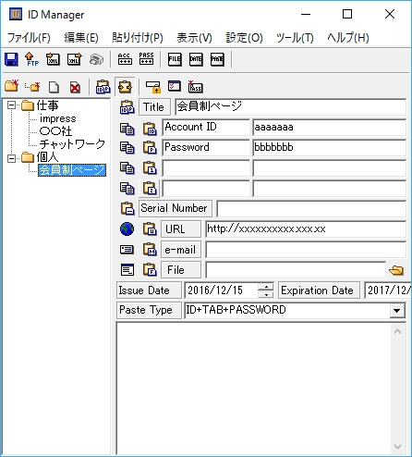Decrease the Issue Date with the down spinner
The image size is (412, 457).
click(x=265, y=294)
